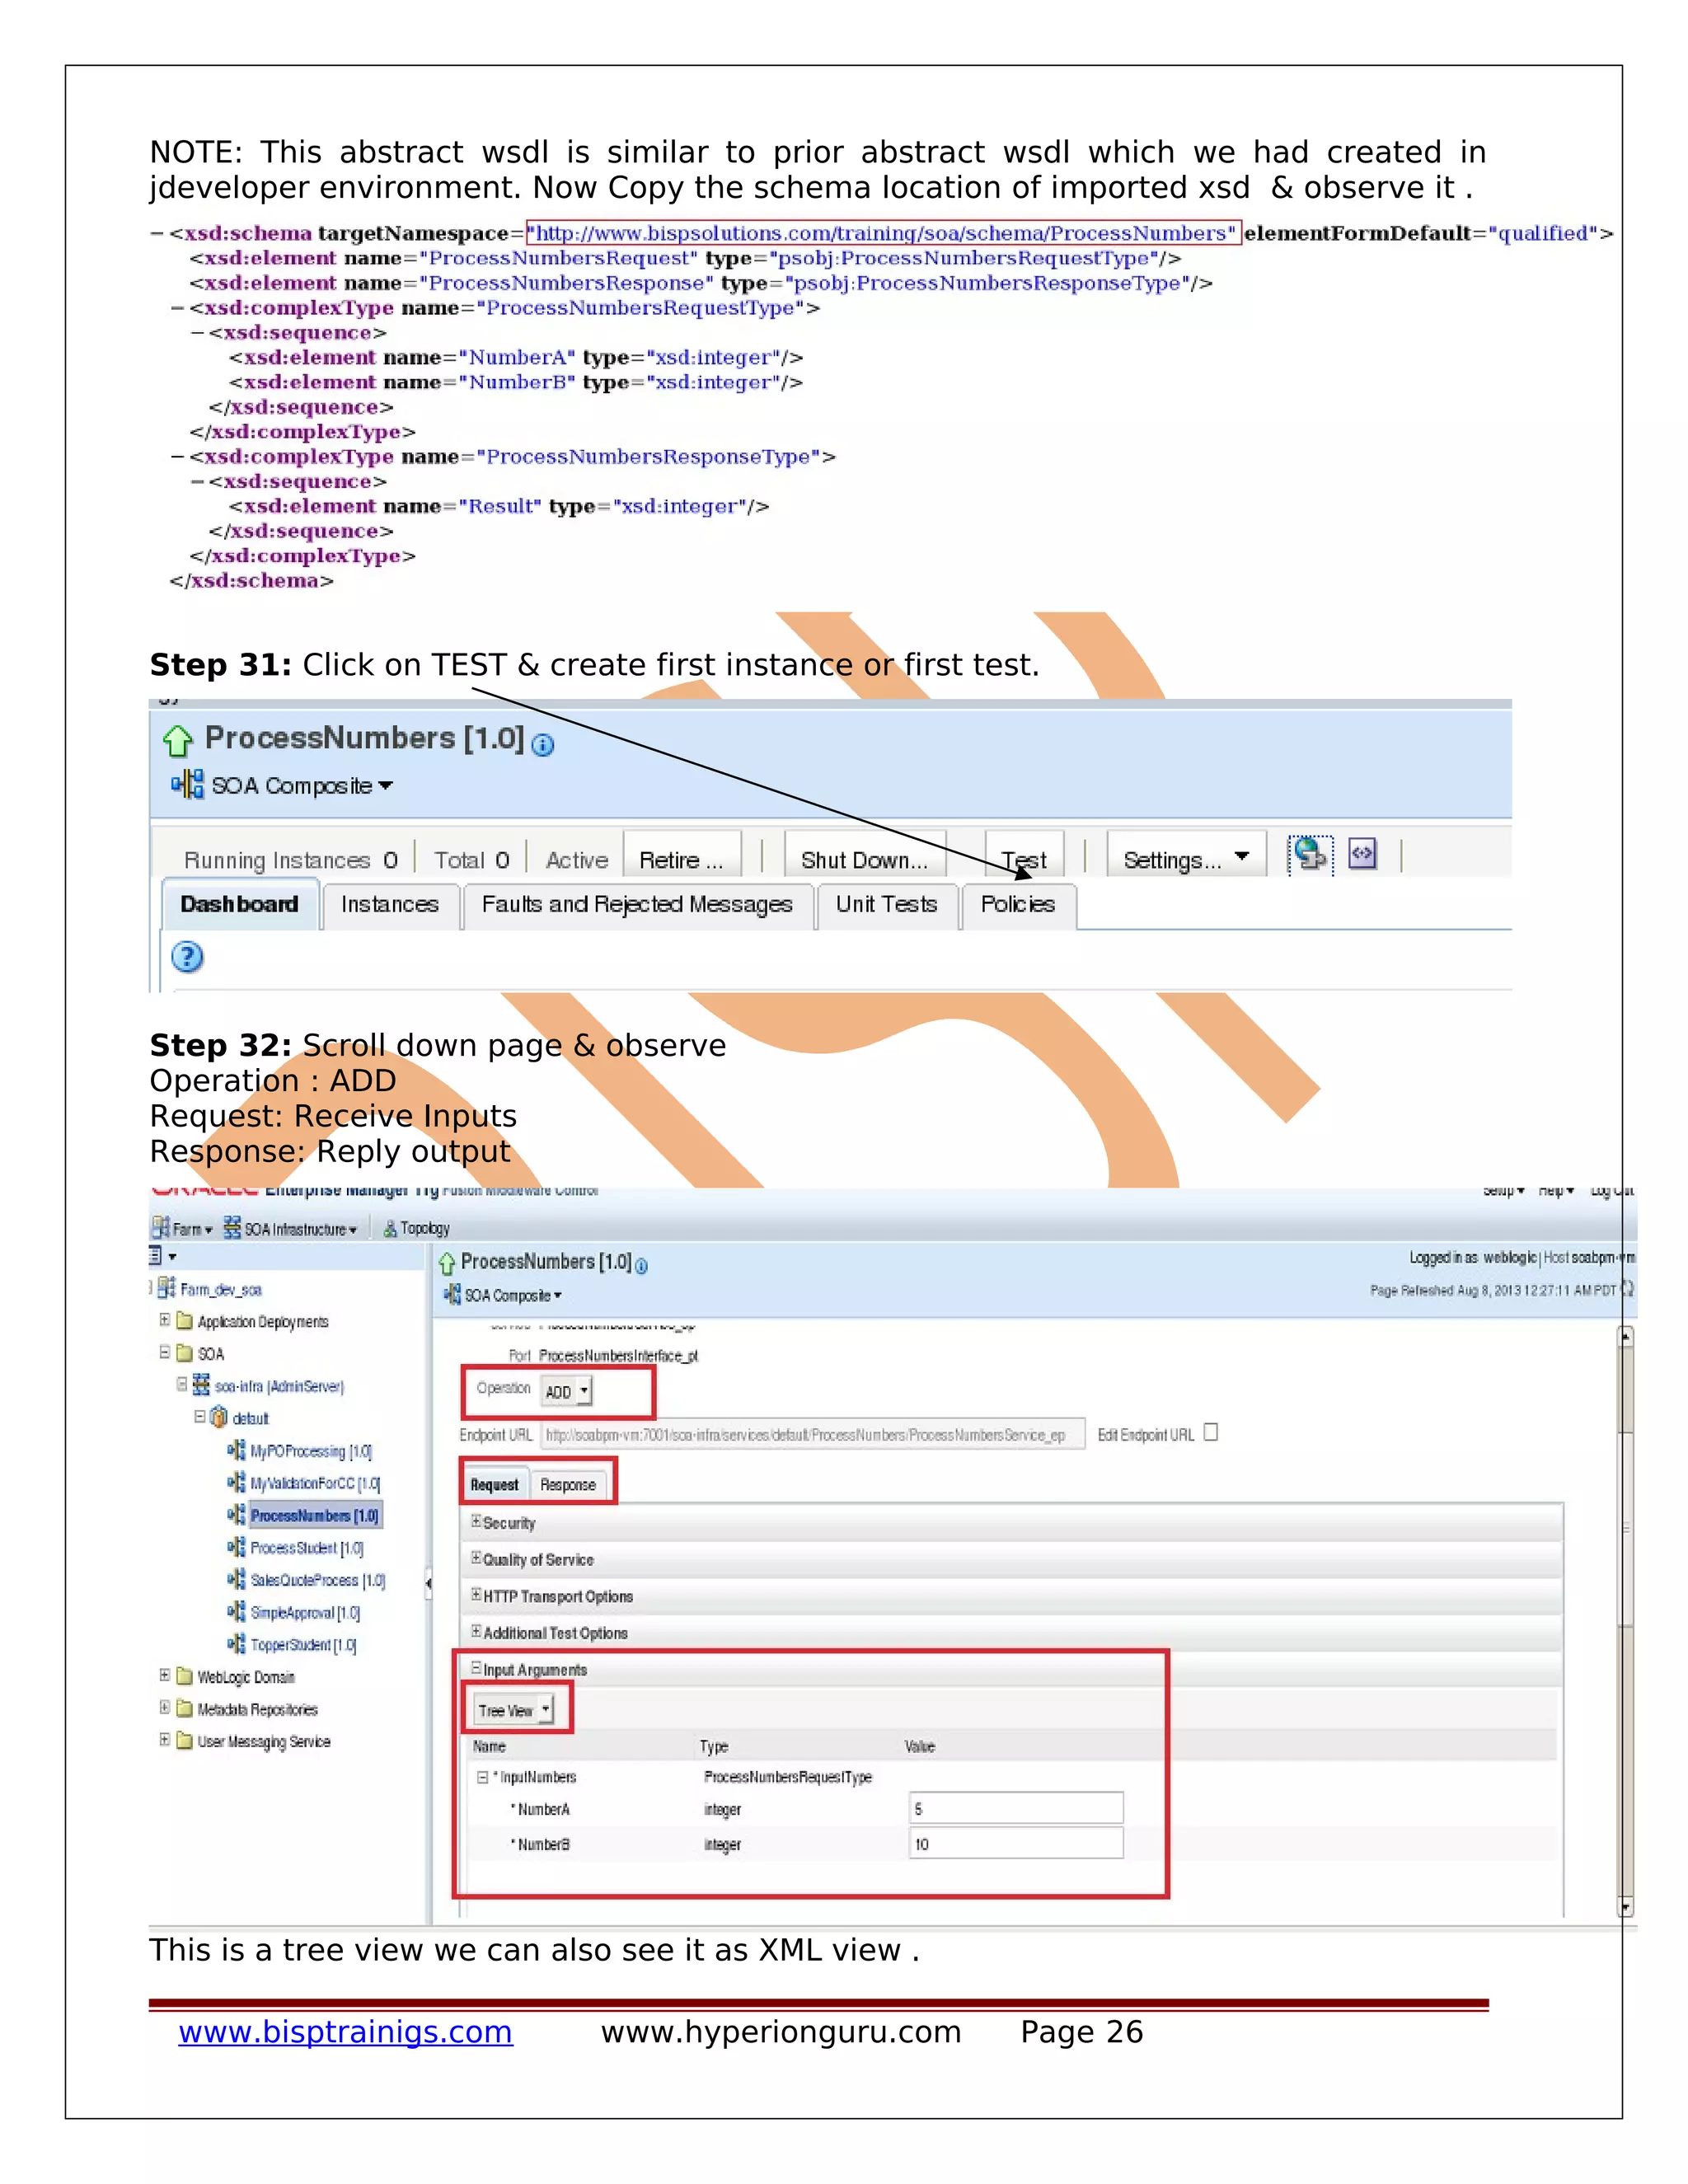Click the composite icon beside MyPOProcessing

236,1450
